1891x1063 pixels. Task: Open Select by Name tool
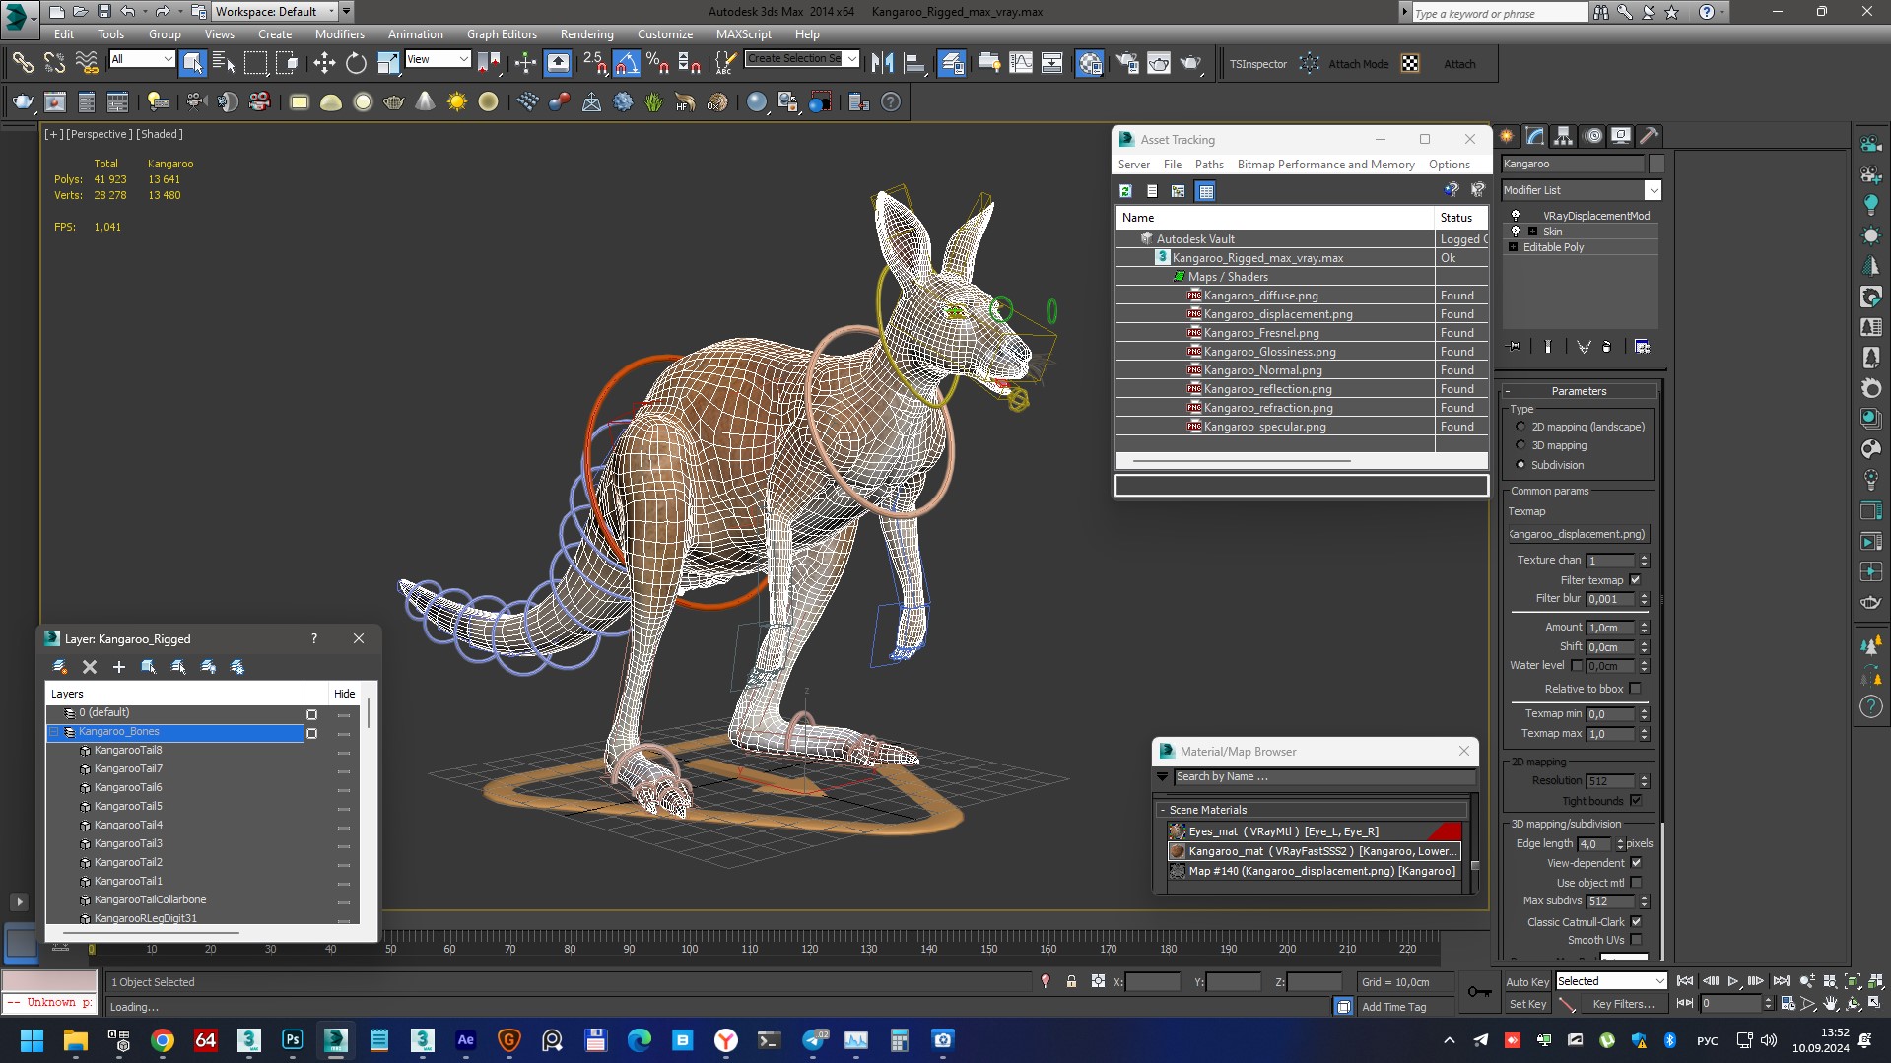224,63
